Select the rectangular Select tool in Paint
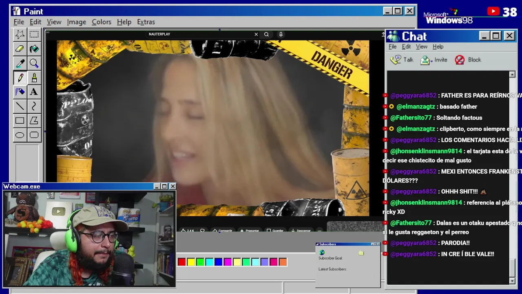 tap(34, 35)
